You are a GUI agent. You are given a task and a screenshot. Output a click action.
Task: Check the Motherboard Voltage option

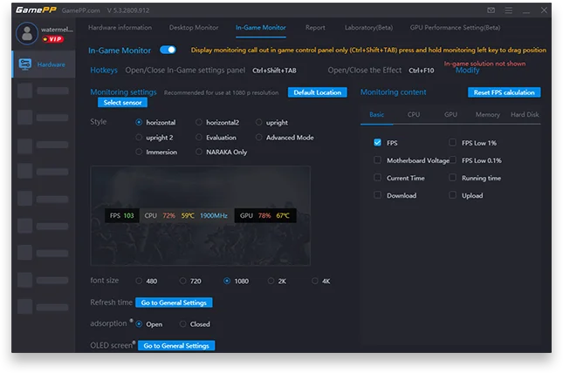click(378, 160)
